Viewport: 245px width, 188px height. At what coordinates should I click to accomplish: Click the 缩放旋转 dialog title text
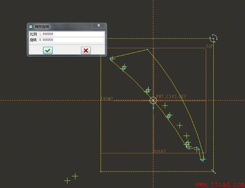point(42,27)
